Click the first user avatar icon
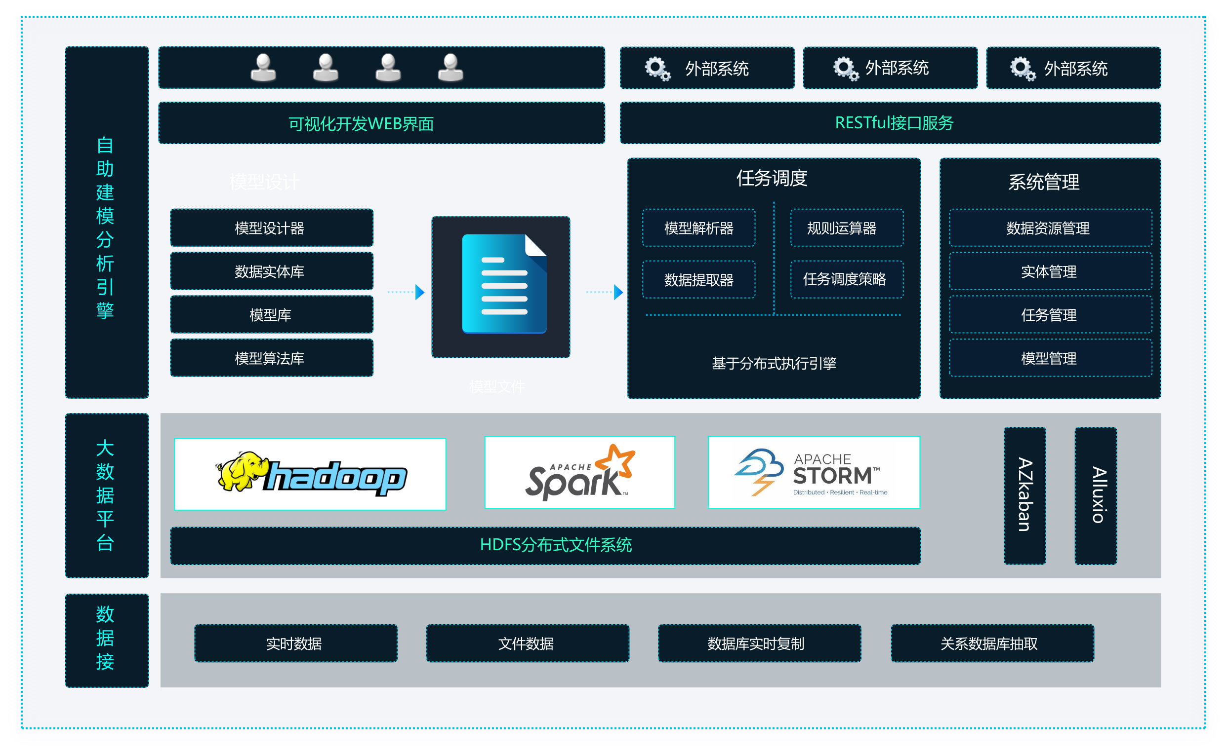Image resolution: width=1227 pixels, height=755 pixels. click(263, 68)
